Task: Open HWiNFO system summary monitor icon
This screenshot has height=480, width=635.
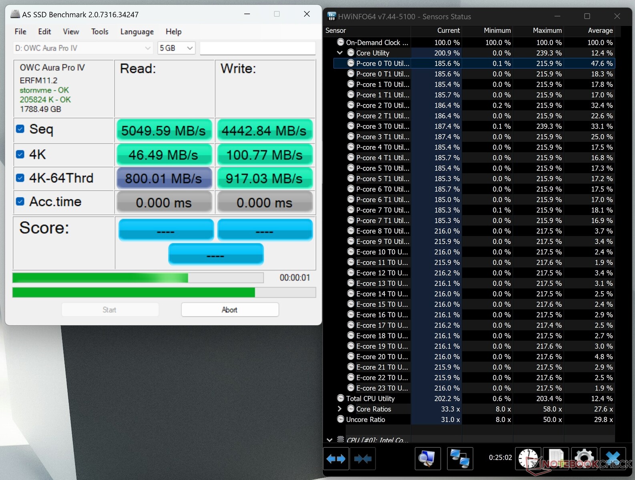Action: pos(427,458)
